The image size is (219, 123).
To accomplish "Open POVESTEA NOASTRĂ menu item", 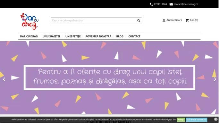I will pos(98,36).
